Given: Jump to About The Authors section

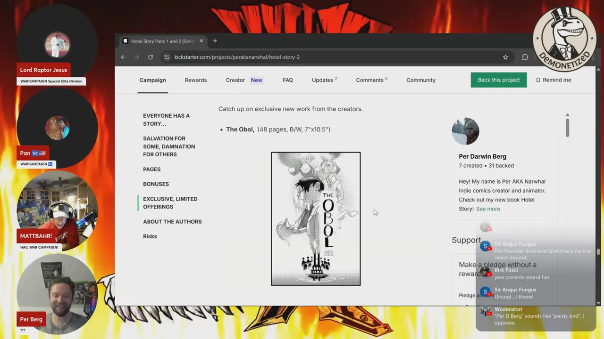Looking at the screenshot, I should (172, 221).
